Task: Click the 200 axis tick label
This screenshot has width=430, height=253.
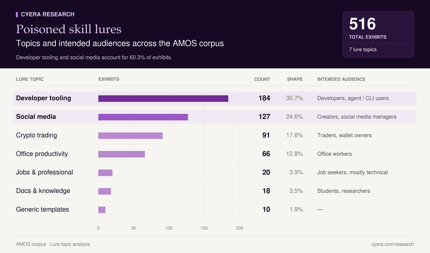Action: point(239,228)
